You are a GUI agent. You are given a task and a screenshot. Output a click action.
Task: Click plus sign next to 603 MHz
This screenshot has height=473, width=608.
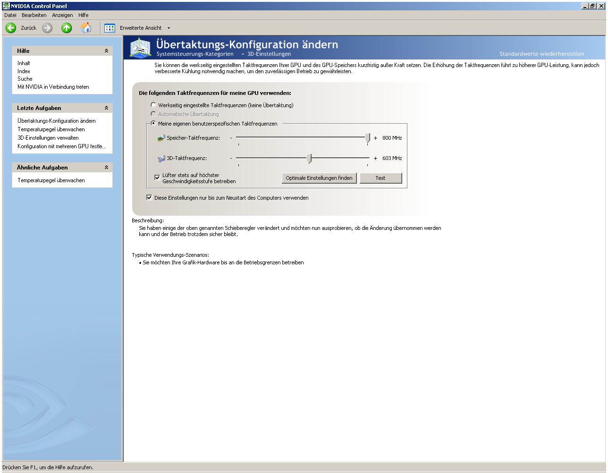pyautogui.click(x=376, y=159)
